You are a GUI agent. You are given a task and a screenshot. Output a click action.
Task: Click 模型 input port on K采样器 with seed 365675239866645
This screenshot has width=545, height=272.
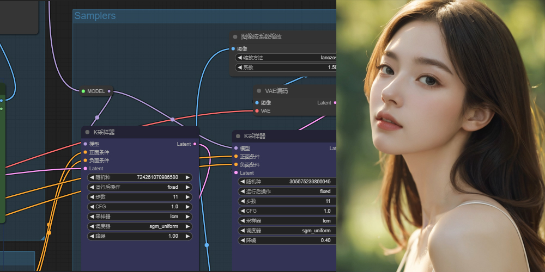236,148
